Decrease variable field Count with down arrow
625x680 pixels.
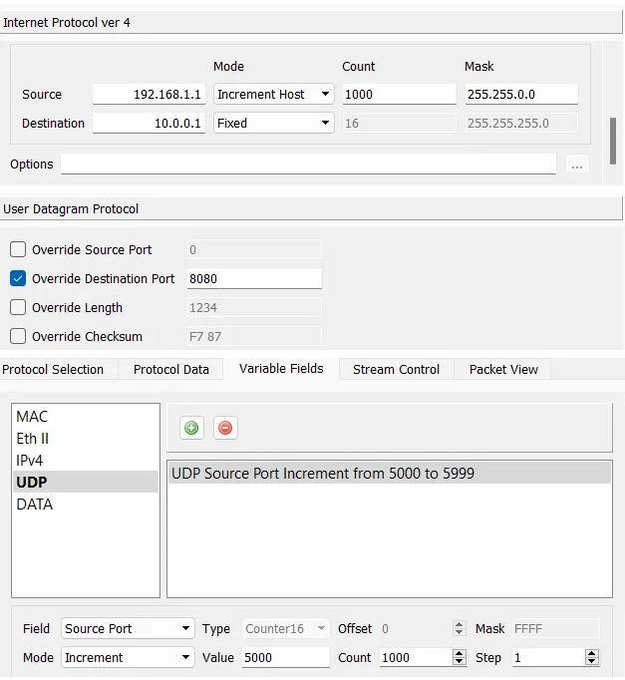[459, 661]
